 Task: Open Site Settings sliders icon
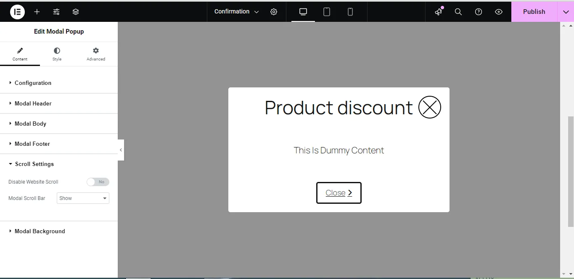click(x=56, y=12)
